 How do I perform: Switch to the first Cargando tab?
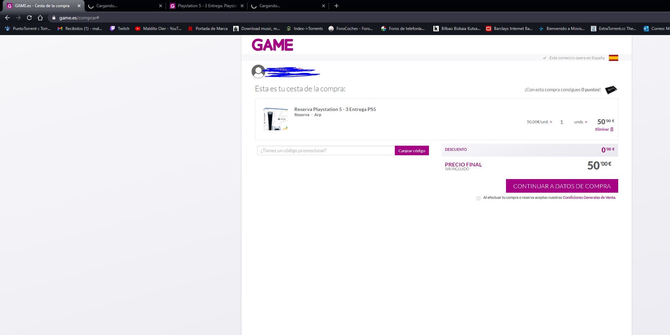tap(125, 6)
